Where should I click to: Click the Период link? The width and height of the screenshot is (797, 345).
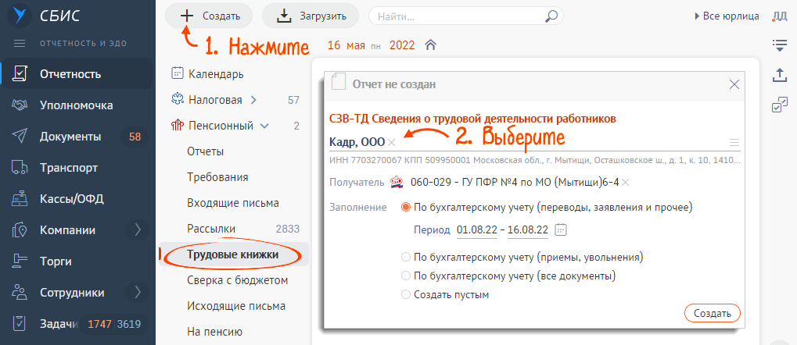click(x=432, y=229)
